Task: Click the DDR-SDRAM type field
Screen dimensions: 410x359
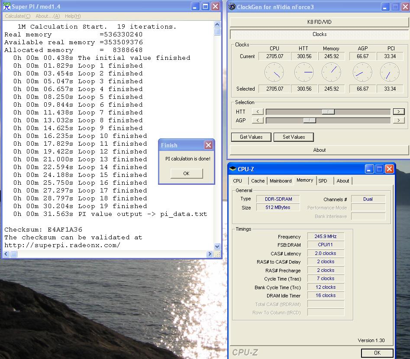Action: tap(278, 199)
